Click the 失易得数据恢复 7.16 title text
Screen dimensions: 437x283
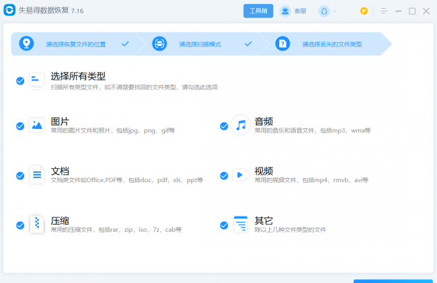(x=51, y=11)
